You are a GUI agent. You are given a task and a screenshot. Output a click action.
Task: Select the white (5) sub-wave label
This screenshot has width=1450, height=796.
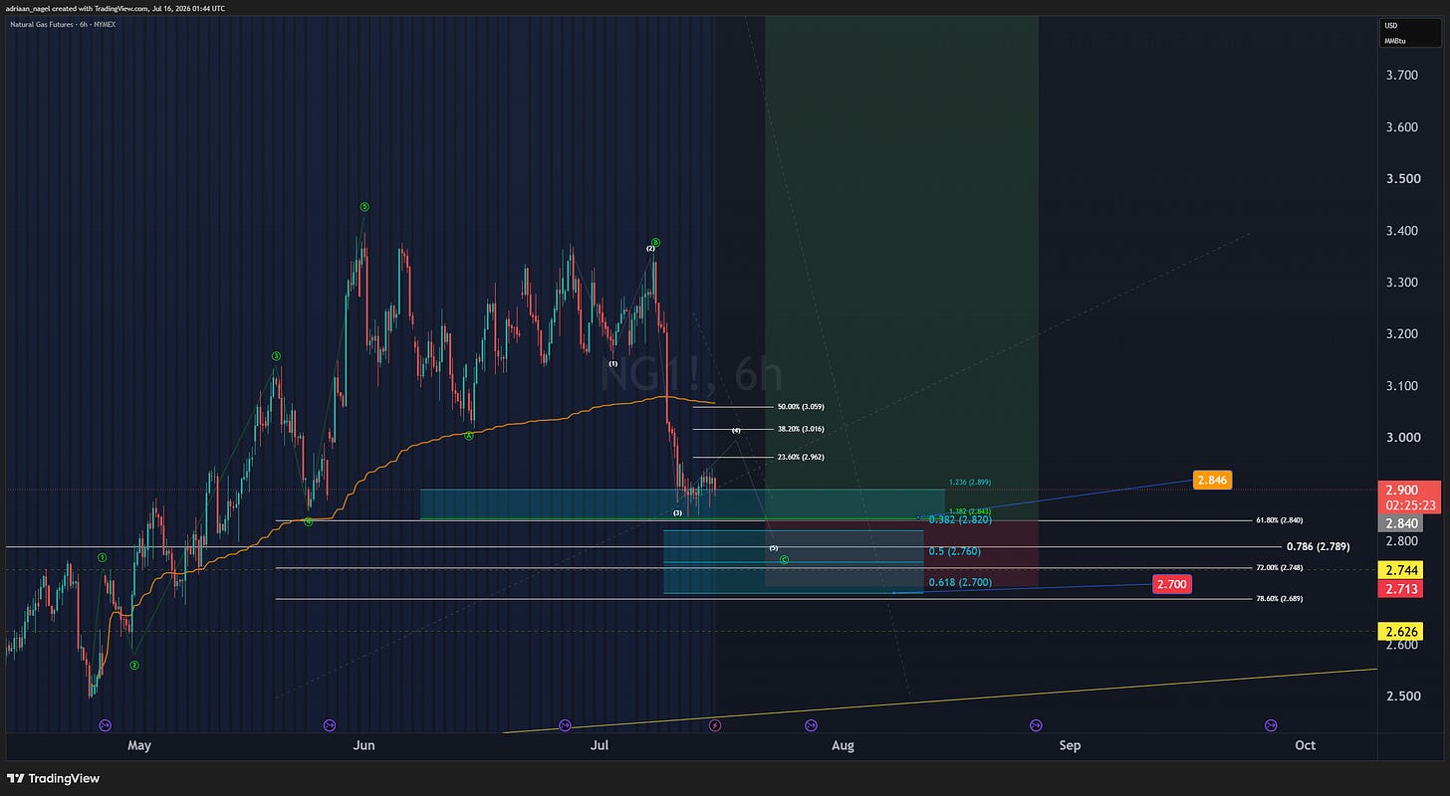click(x=773, y=548)
